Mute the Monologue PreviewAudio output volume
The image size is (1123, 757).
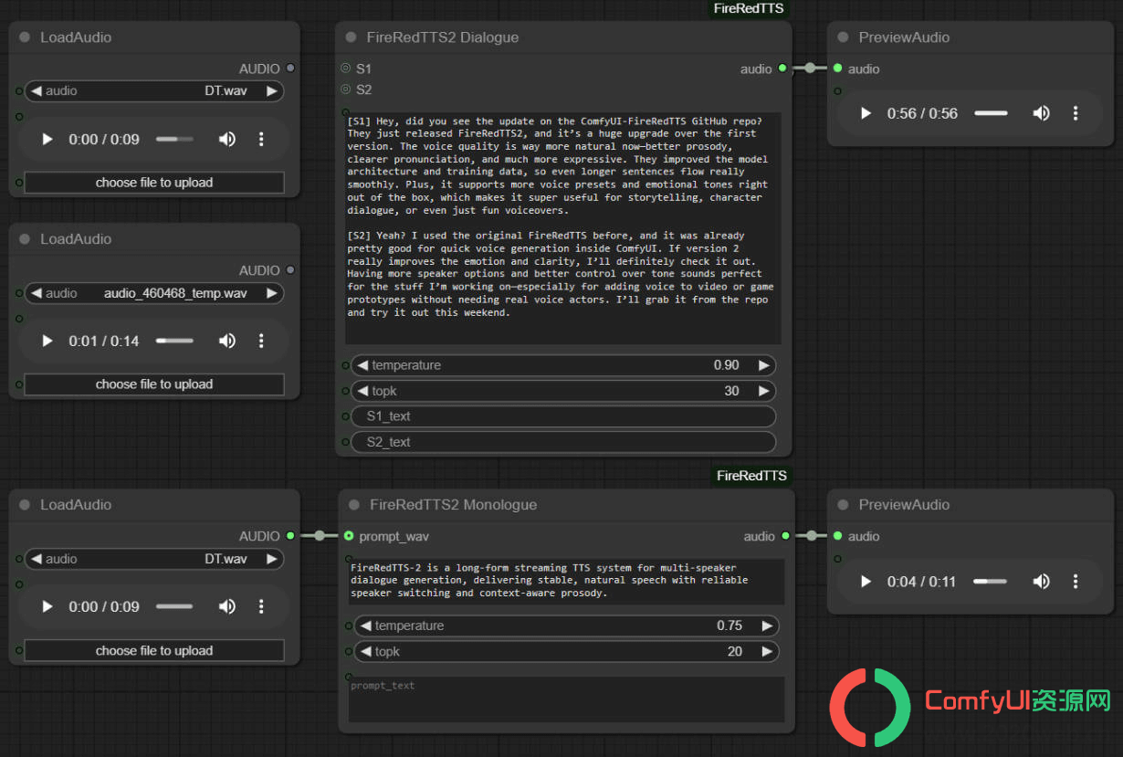coord(1041,581)
